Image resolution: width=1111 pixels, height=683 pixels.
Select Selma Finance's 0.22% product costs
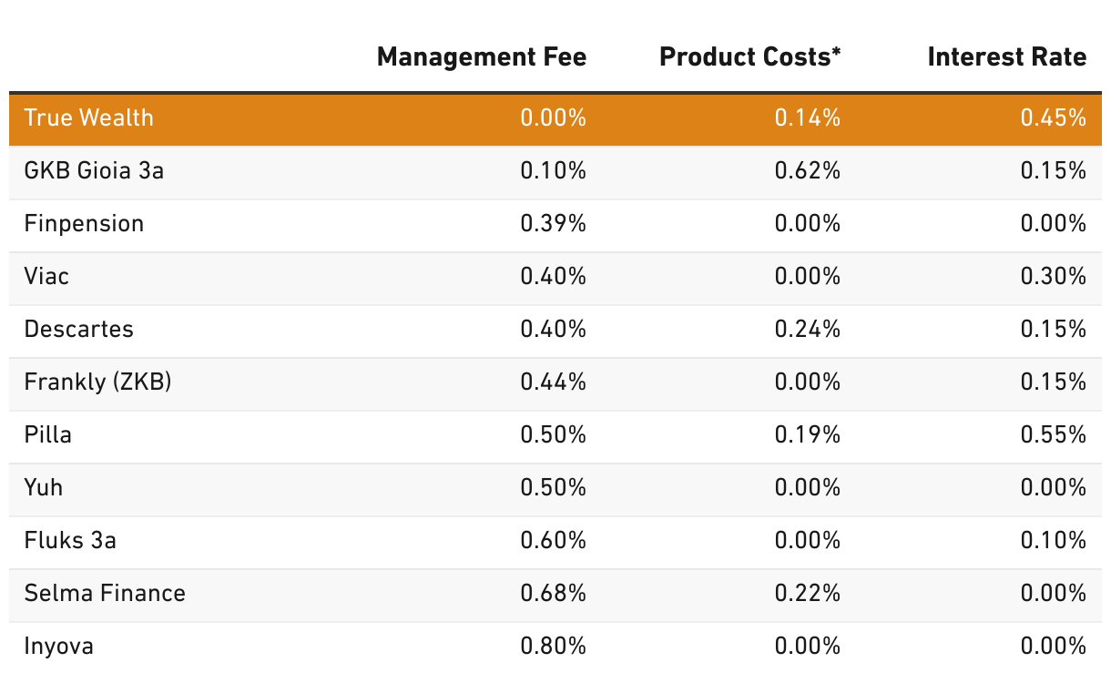pyautogui.click(x=807, y=593)
